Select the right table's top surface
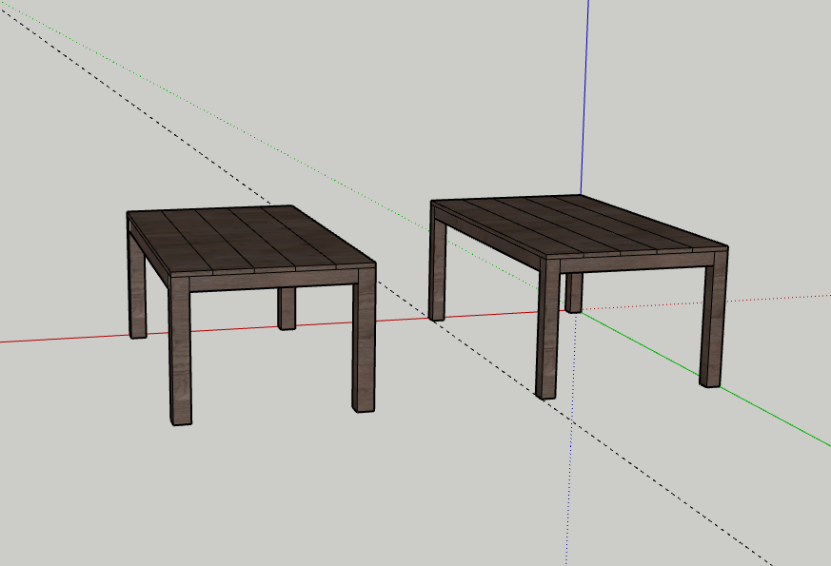831x566 pixels. point(580,224)
